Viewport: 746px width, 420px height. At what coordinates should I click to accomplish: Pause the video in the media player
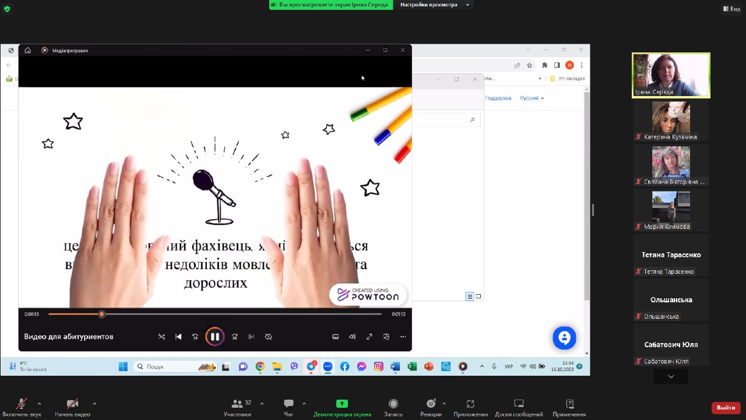[x=214, y=337]
